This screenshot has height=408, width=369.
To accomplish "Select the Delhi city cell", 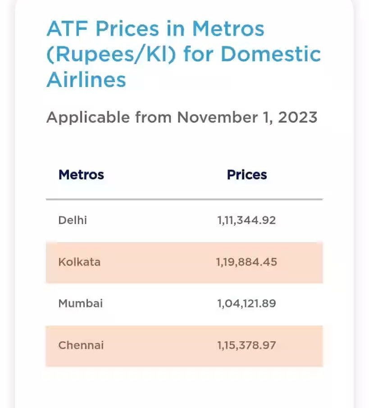I will click(x=73, y=220).
